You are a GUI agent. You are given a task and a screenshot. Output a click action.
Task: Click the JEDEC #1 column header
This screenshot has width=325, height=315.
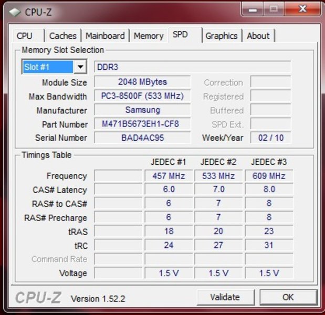point(169,162)
